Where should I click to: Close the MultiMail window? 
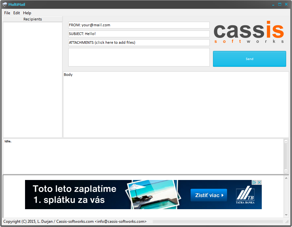click(286, 4)
